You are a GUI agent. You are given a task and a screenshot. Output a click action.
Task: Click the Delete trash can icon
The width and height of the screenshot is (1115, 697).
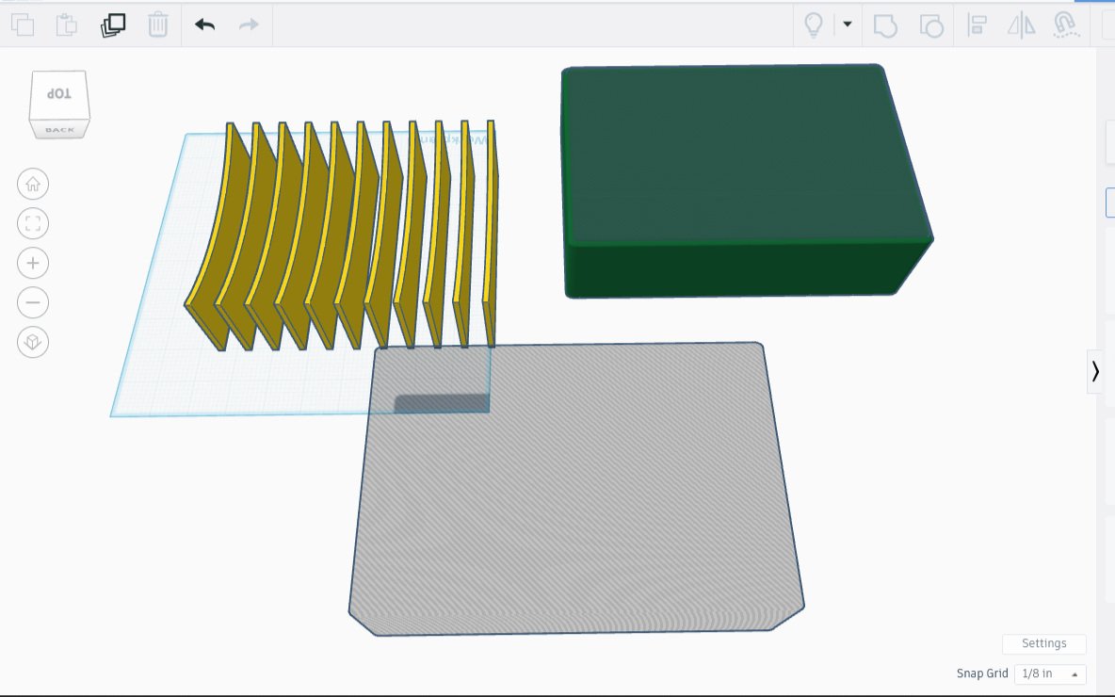point(158,24)
